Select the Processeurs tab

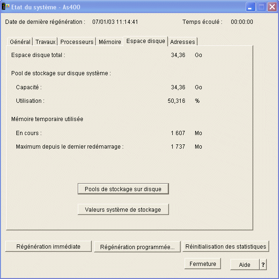click(x=77, y=42)
